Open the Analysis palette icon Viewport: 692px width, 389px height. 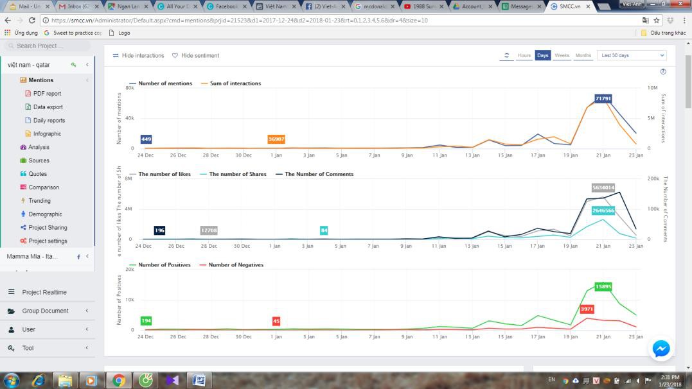23,147
